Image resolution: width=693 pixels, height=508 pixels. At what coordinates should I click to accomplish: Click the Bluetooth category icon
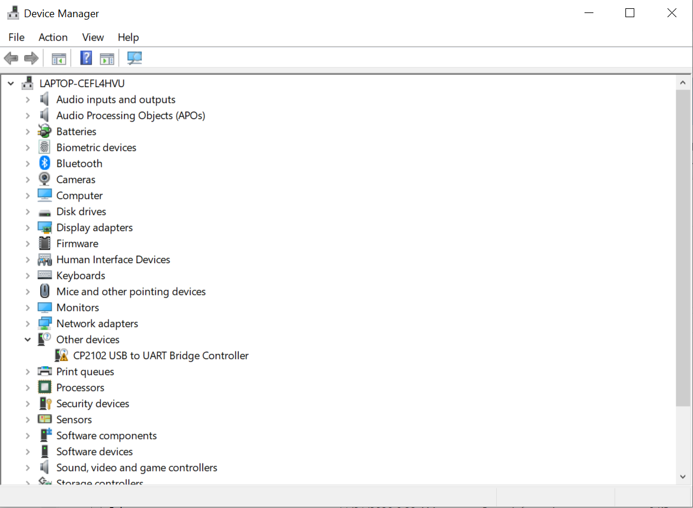44,163
